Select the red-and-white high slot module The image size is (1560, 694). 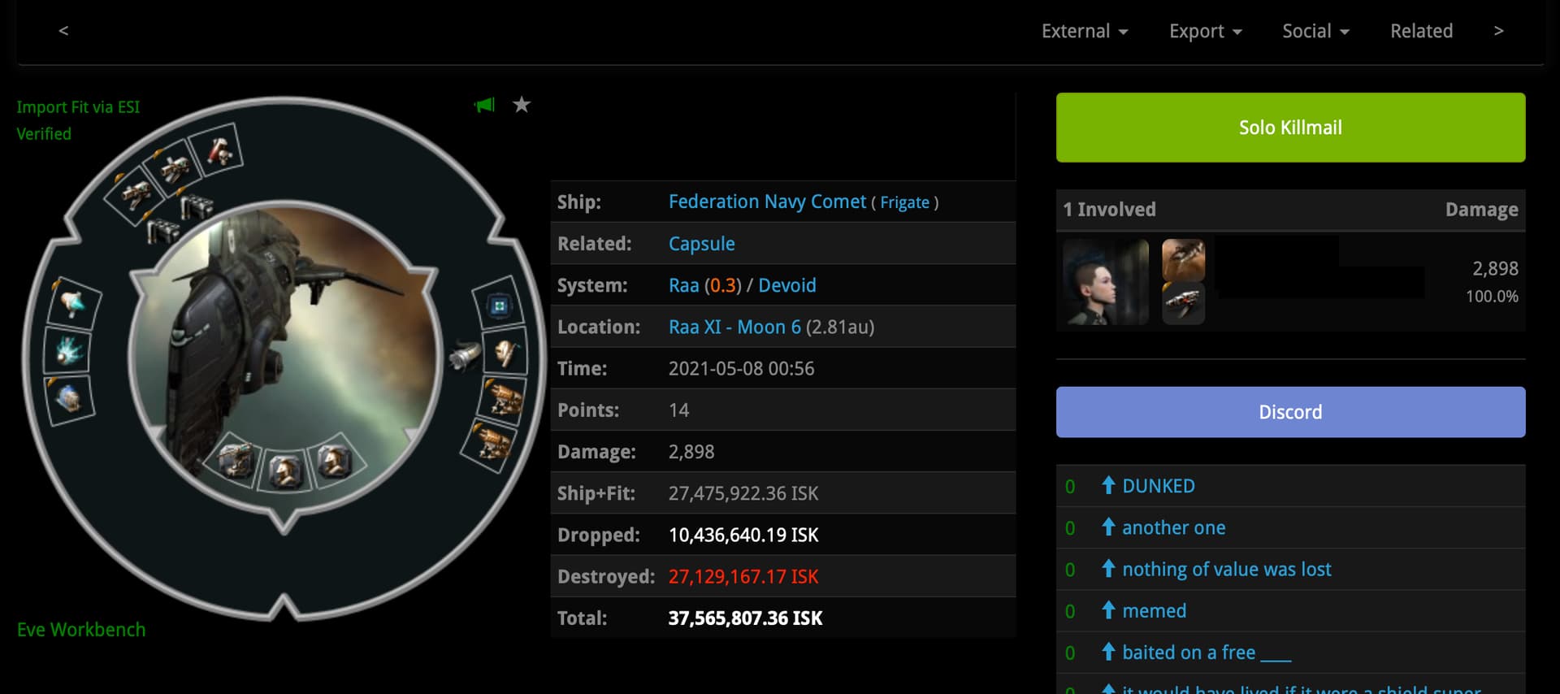click(217, 150)
